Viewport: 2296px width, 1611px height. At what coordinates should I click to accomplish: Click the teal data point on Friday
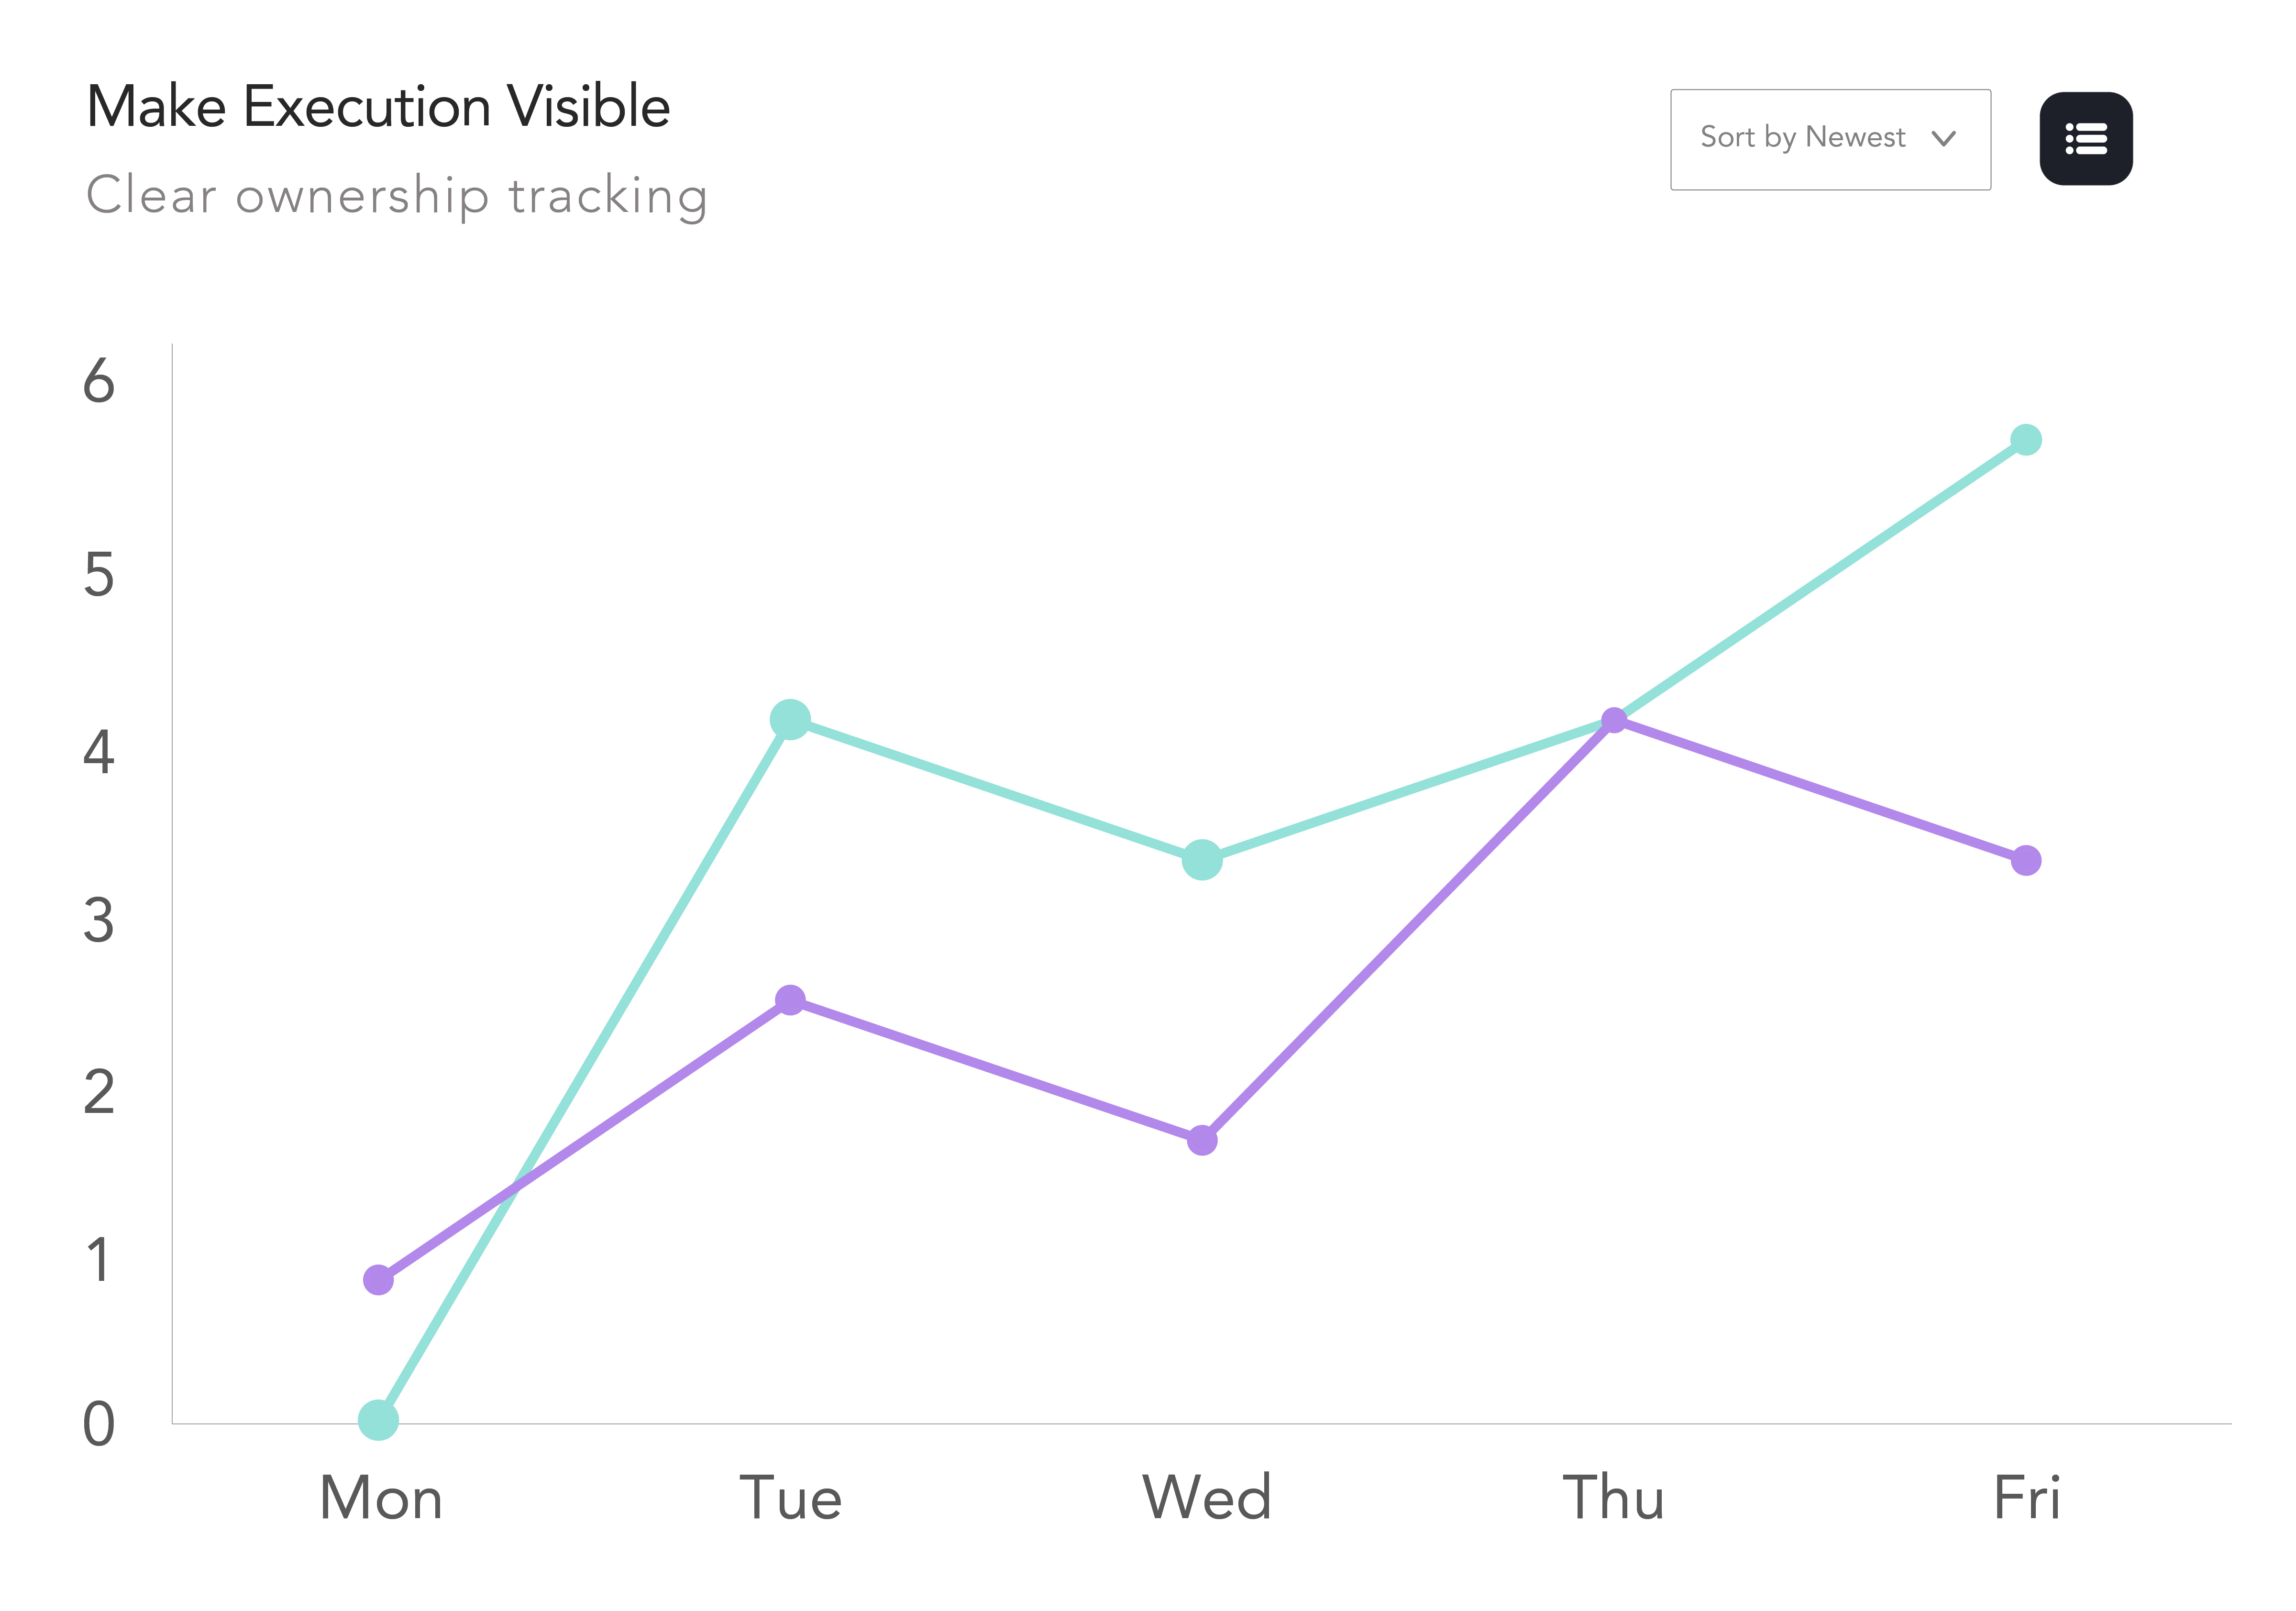click(2026, 440)
